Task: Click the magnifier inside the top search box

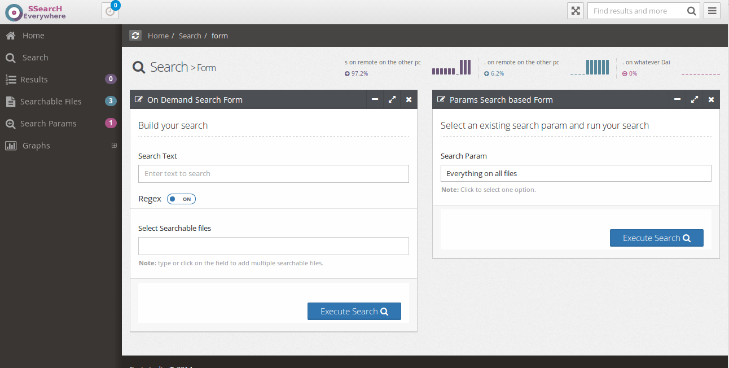Action: 691,11
